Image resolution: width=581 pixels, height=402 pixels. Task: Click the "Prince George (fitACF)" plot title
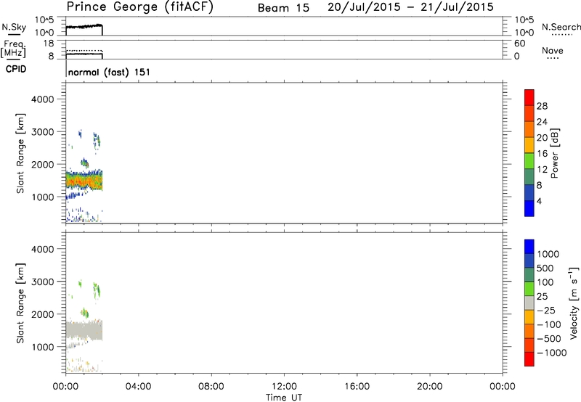pos(139,7)
